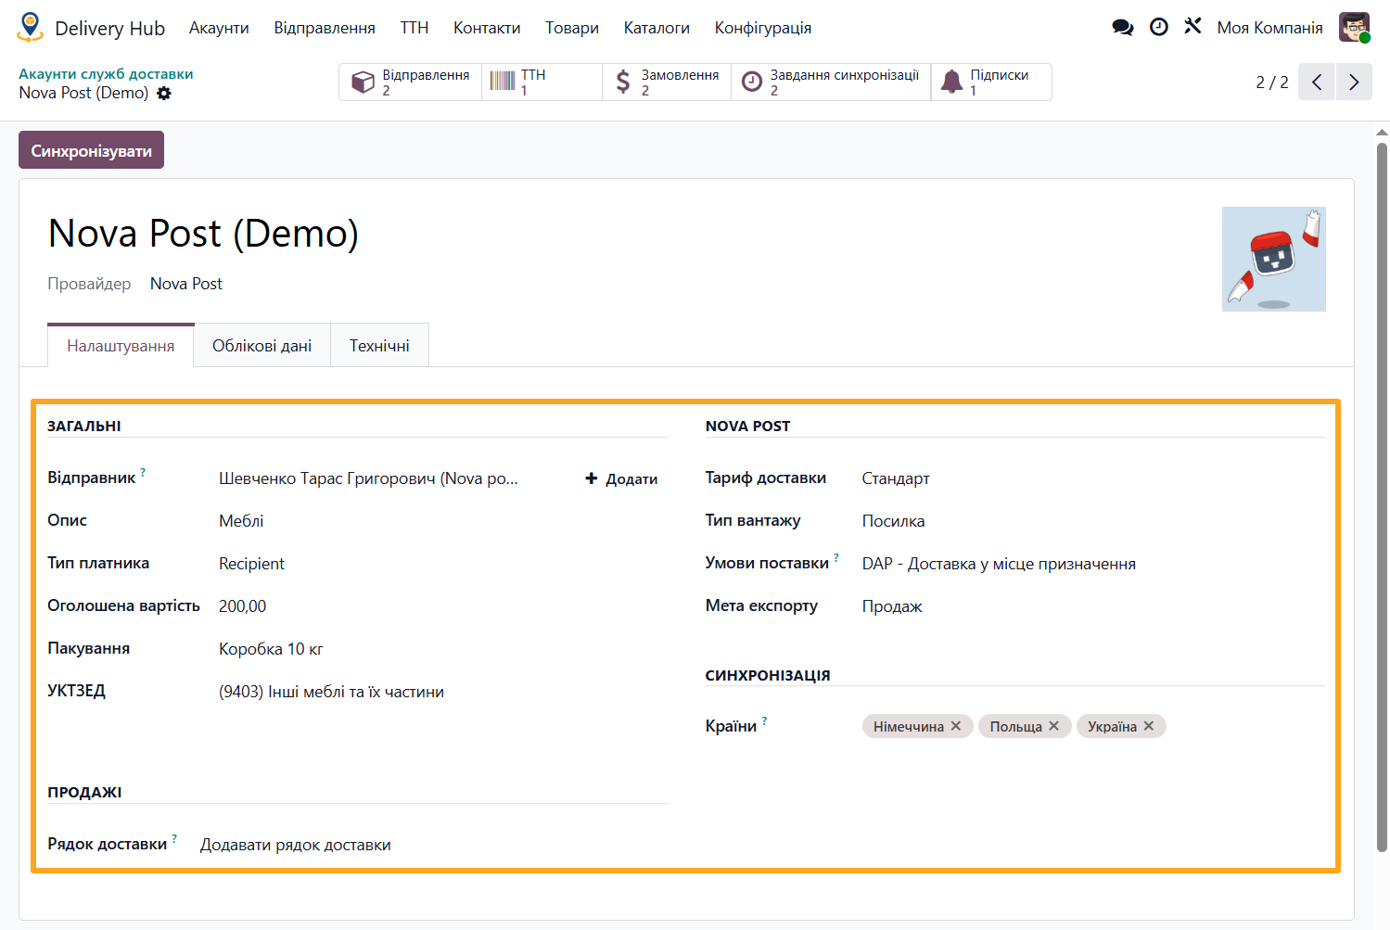The height and width of the screenshot is (930, 1390).
Task: Open the gear actions menu near Nova Post (Demo)
Action: click(x=164, y=93)
